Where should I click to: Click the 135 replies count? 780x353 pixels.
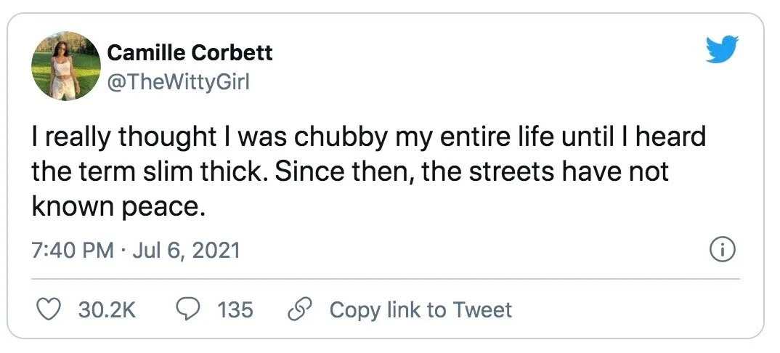235,310
